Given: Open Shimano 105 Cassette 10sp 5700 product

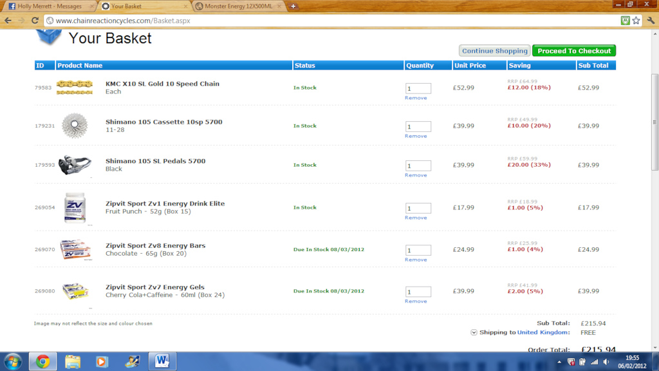Looking at the screenshot, I should coord(164,122).
